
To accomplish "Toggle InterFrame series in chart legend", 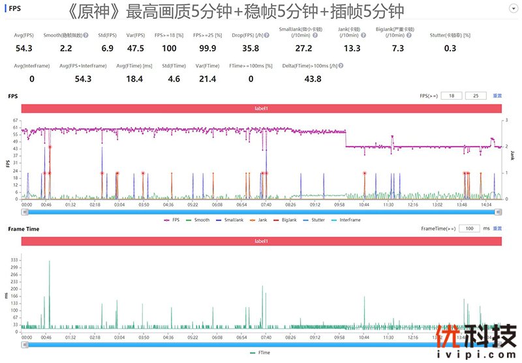I will click(x=346, y=220).
